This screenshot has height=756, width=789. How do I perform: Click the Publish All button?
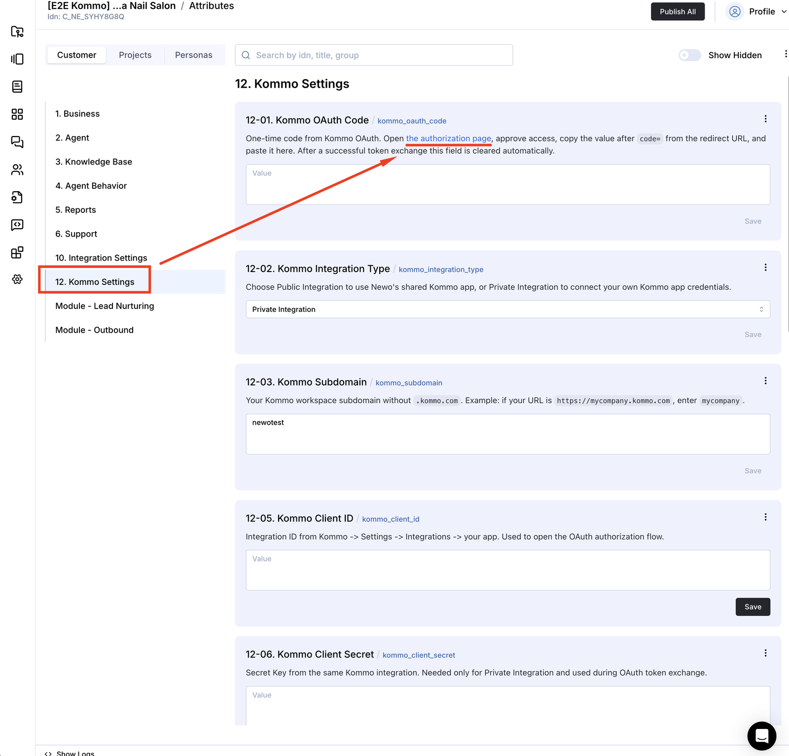click(x=678, y=11)
